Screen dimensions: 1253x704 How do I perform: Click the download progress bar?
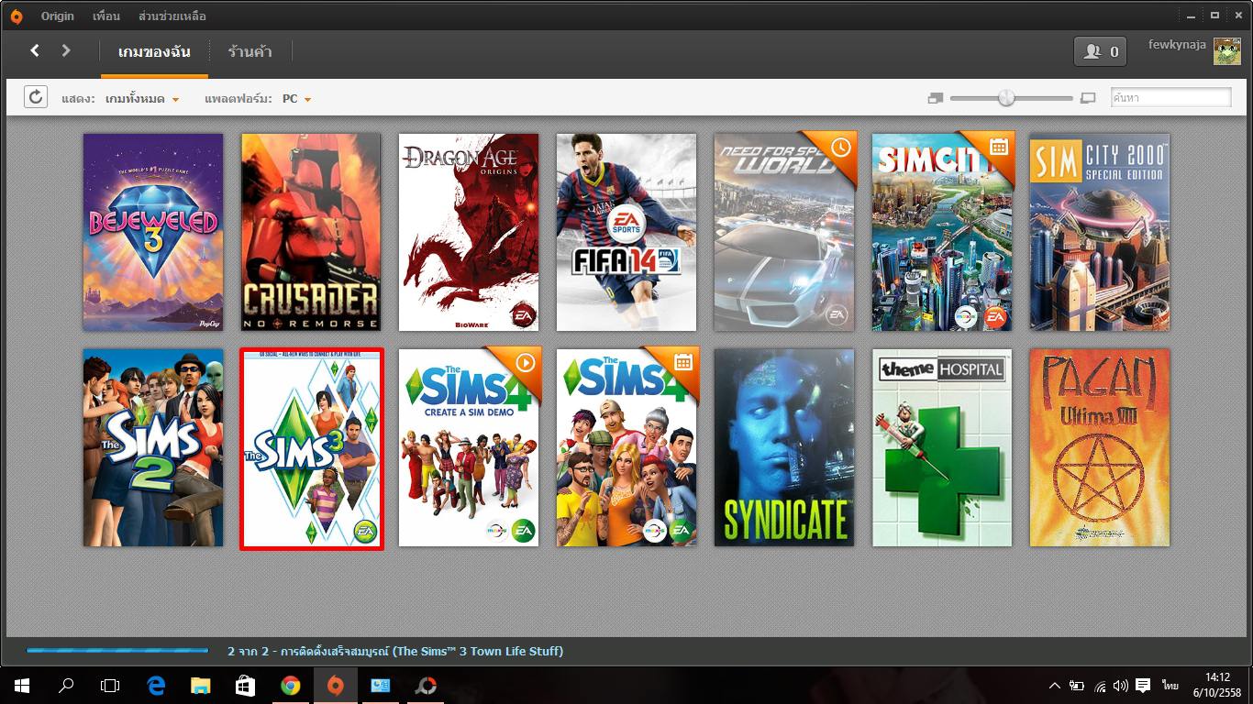click(117, 651)
